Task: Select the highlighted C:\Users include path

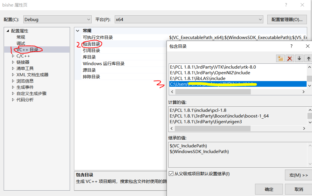Action: point(214,84)
